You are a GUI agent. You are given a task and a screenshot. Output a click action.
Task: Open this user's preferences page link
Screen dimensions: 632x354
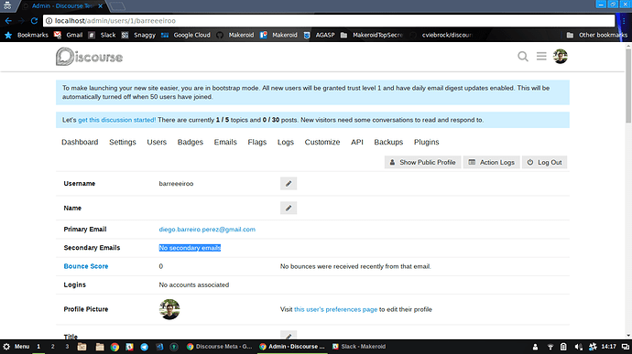[x=336, y=309]
